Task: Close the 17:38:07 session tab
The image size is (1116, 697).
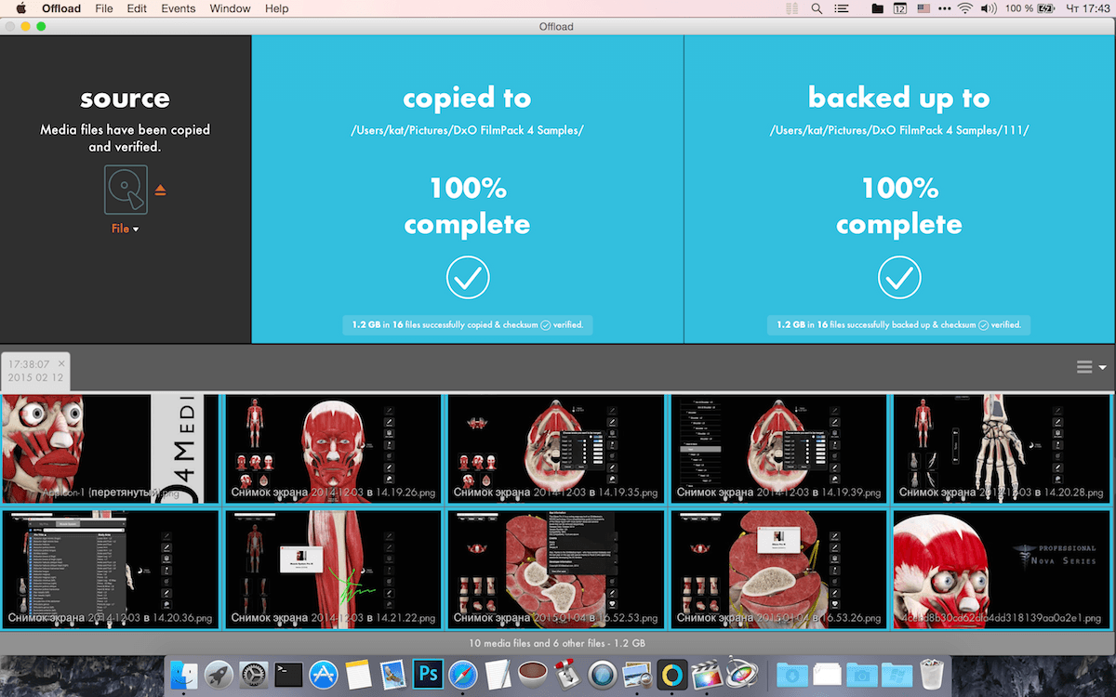Action: coord(61,363)
